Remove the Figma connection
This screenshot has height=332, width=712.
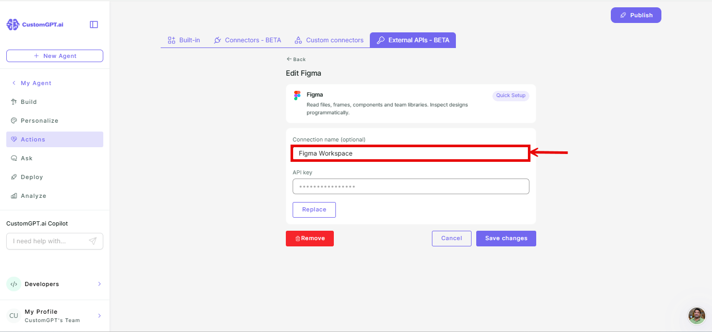310,239
